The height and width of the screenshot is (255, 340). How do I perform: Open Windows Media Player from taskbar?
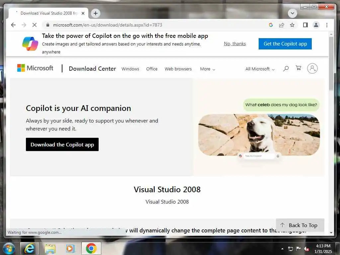[x=70, y=248]
